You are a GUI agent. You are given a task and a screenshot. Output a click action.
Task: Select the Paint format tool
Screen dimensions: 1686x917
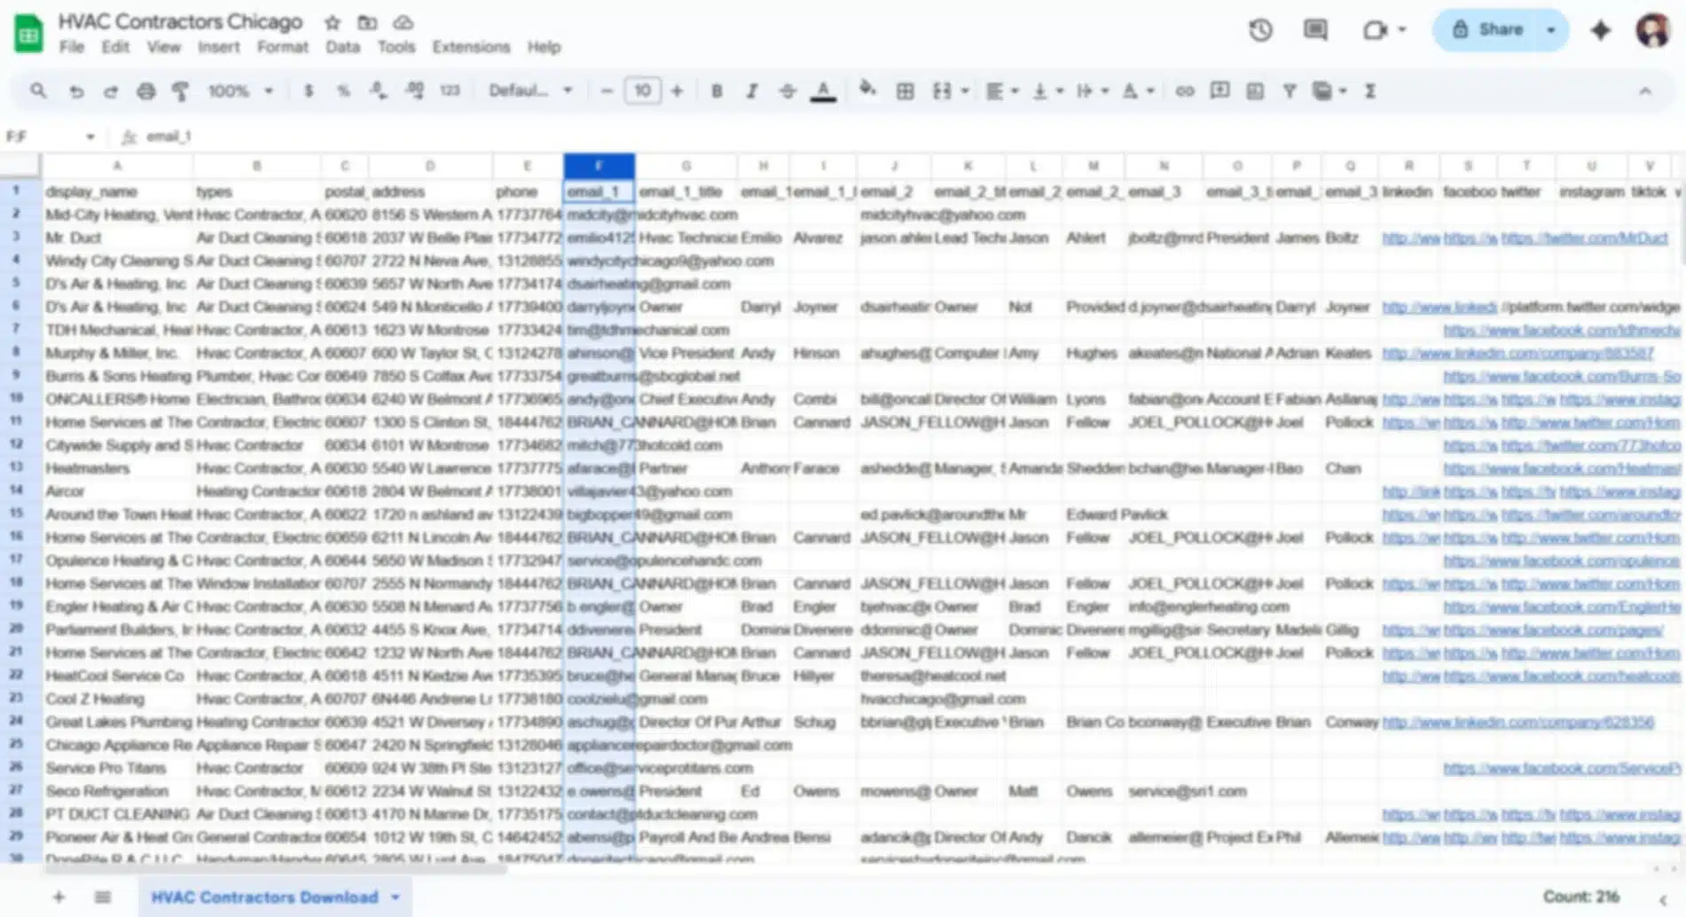pos(180,91)
